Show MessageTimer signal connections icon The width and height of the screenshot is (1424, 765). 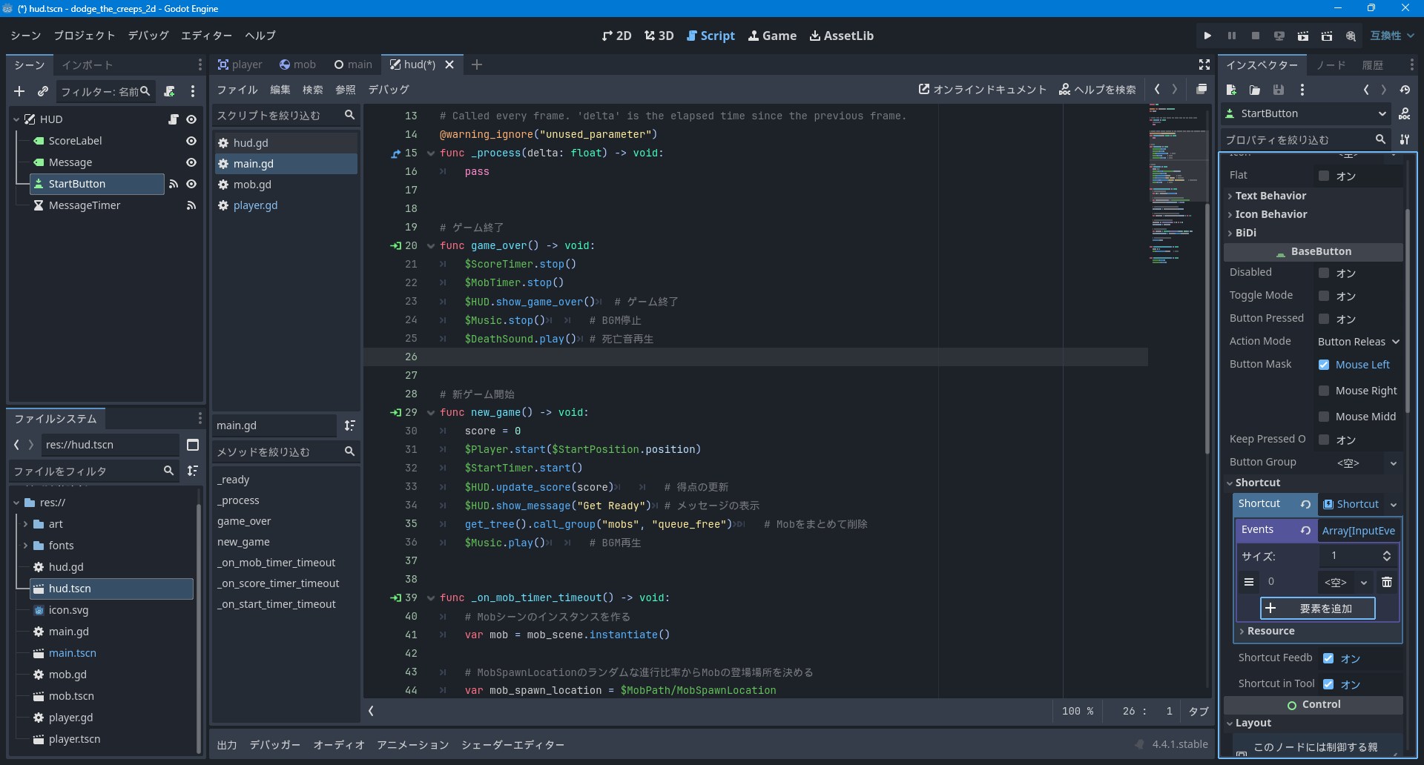click(x=191, y=205)
